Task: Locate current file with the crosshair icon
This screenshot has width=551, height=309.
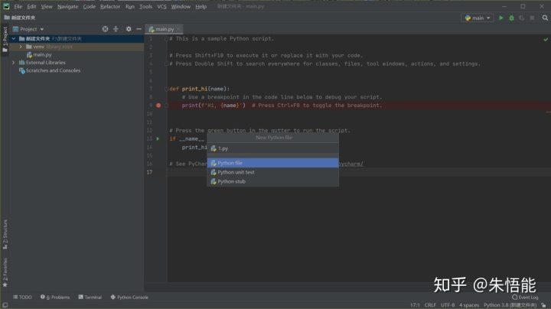Action: [105, 29]
